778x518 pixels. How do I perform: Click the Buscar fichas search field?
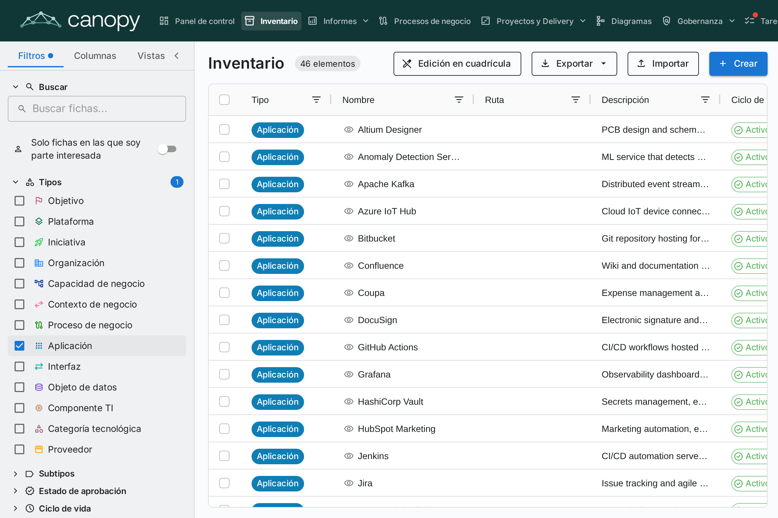pos(97,109)
